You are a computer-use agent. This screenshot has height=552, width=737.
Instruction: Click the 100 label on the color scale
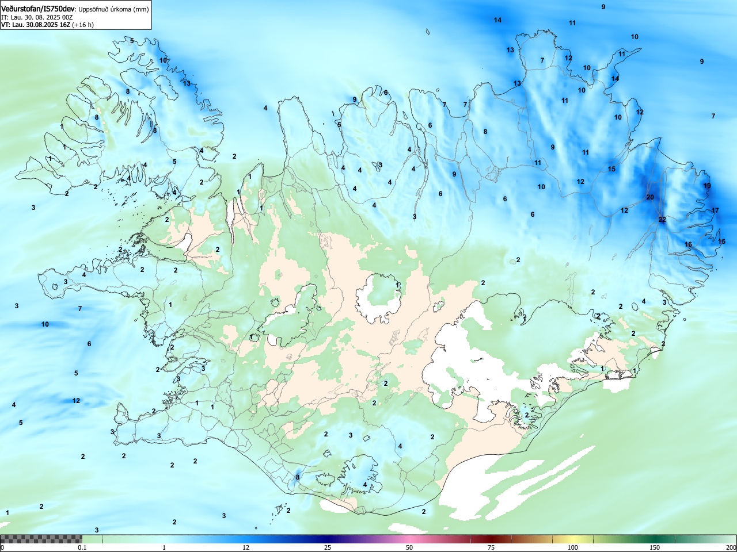(573, 547)
